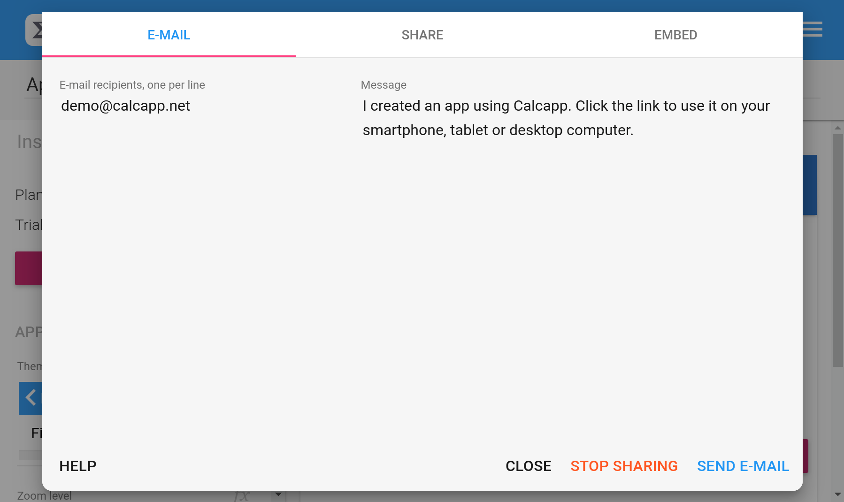Click STOP SHARING
The image size is (844, 502).
tap(624, 466)
